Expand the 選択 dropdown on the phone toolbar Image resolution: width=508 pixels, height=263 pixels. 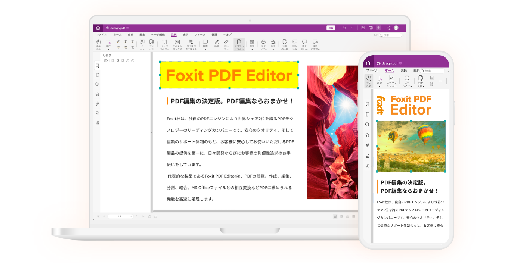click(380, 86)
